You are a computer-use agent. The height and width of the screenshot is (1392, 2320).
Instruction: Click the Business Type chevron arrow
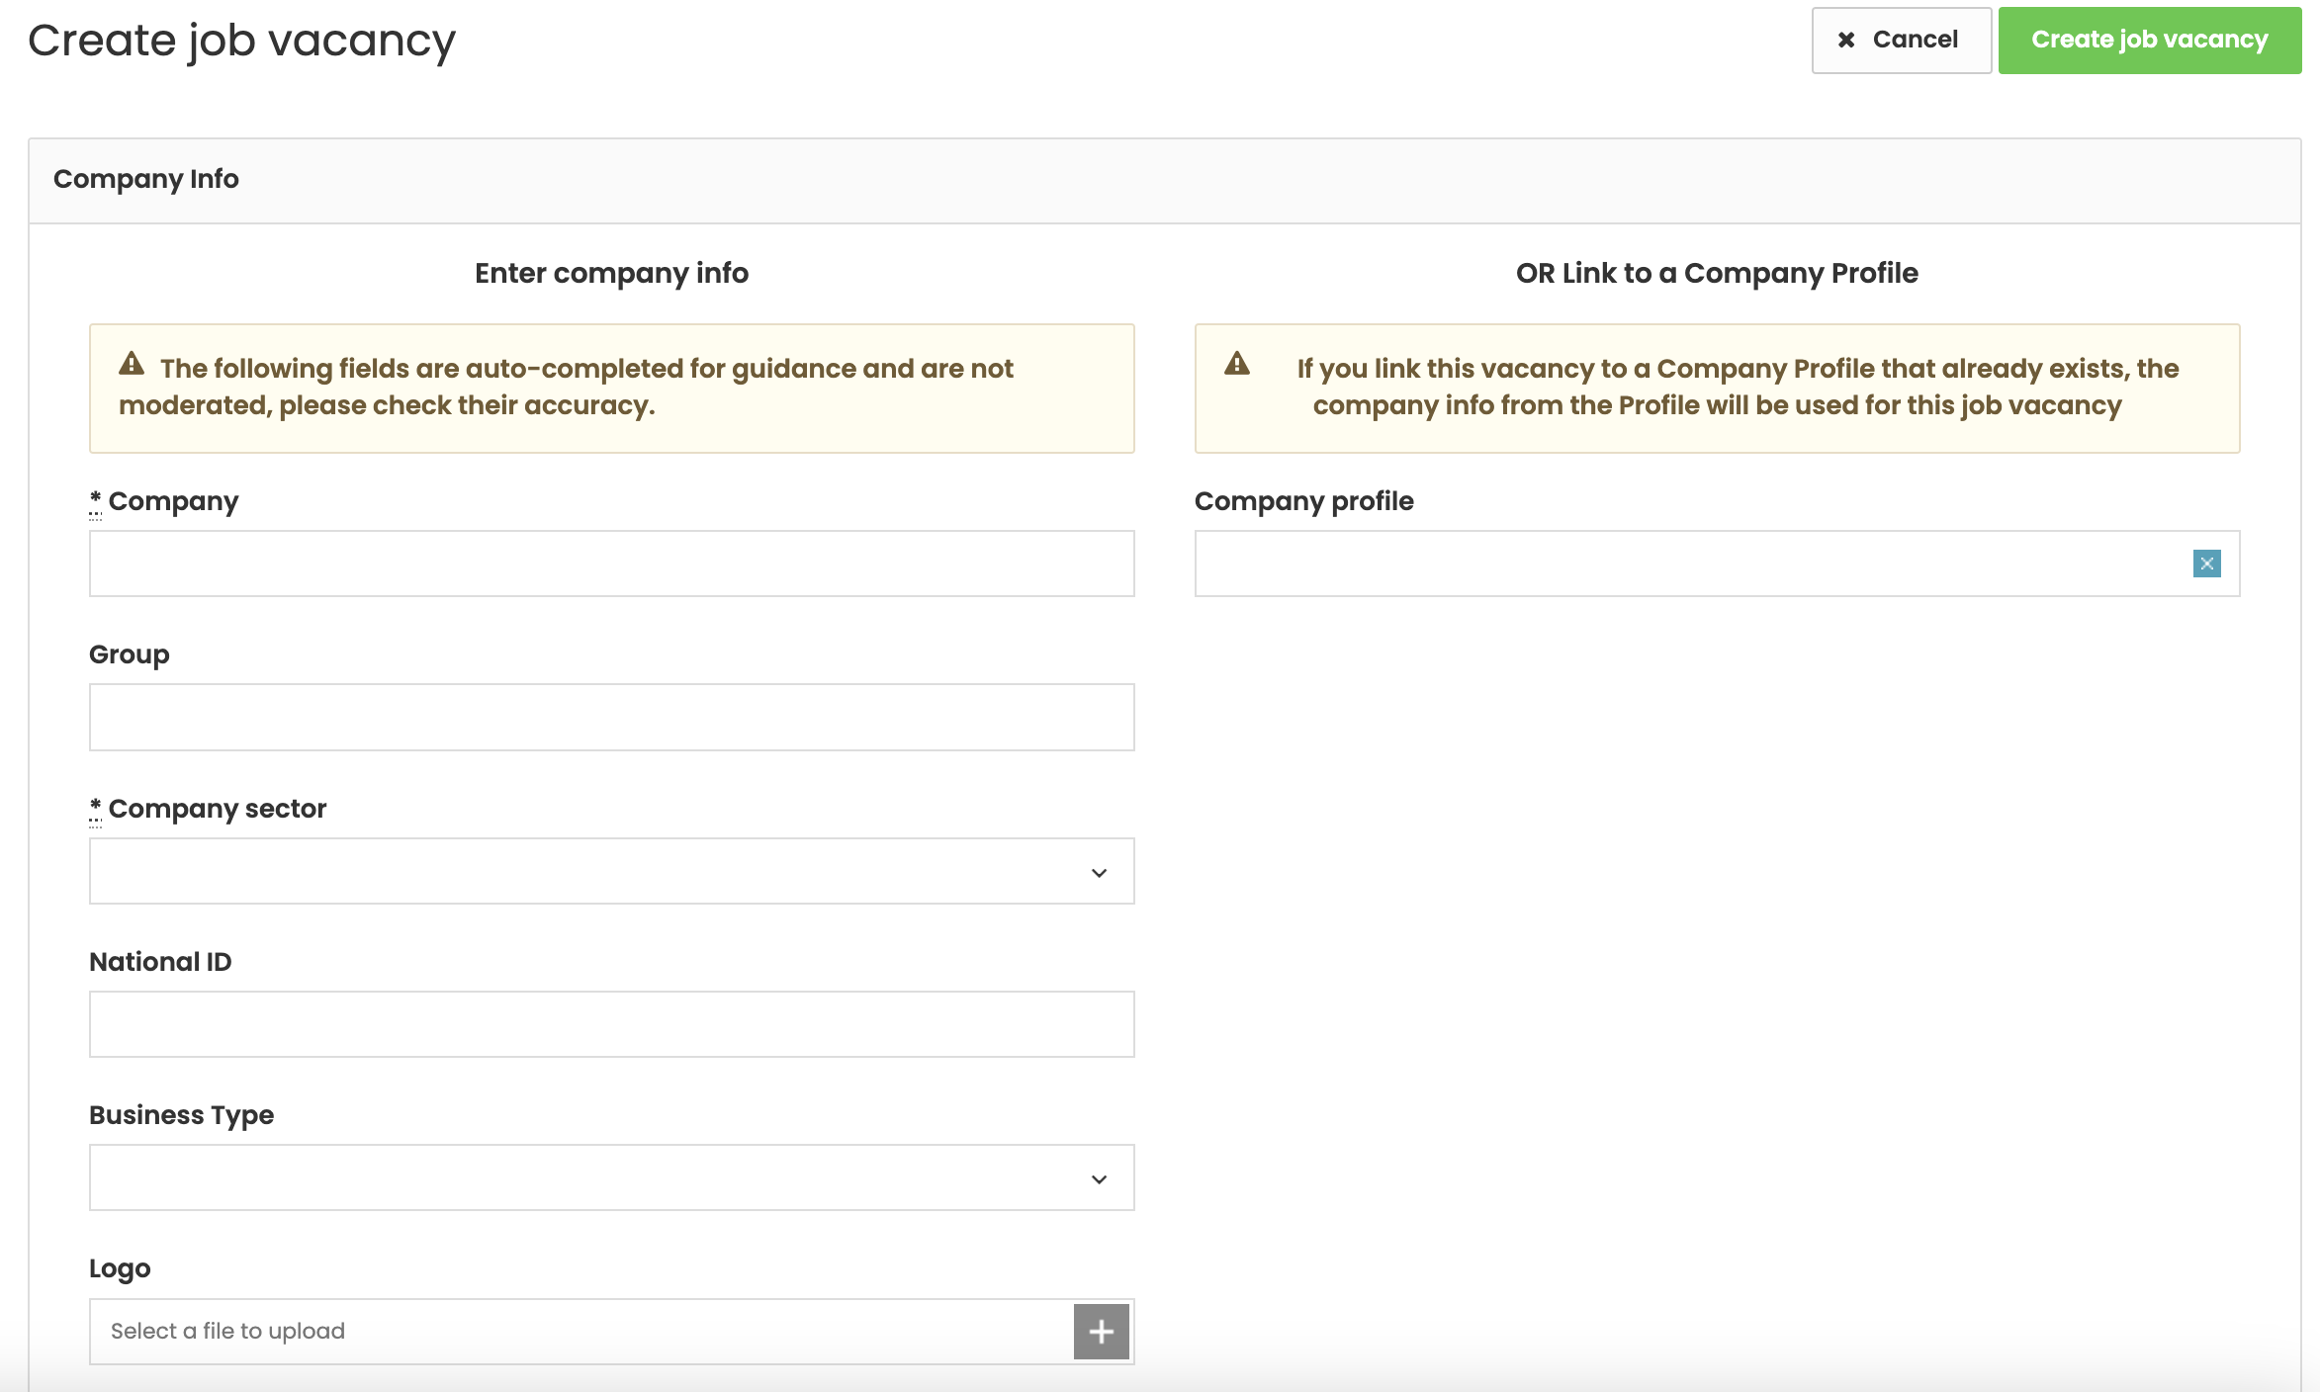[x=1099, y=1178]
